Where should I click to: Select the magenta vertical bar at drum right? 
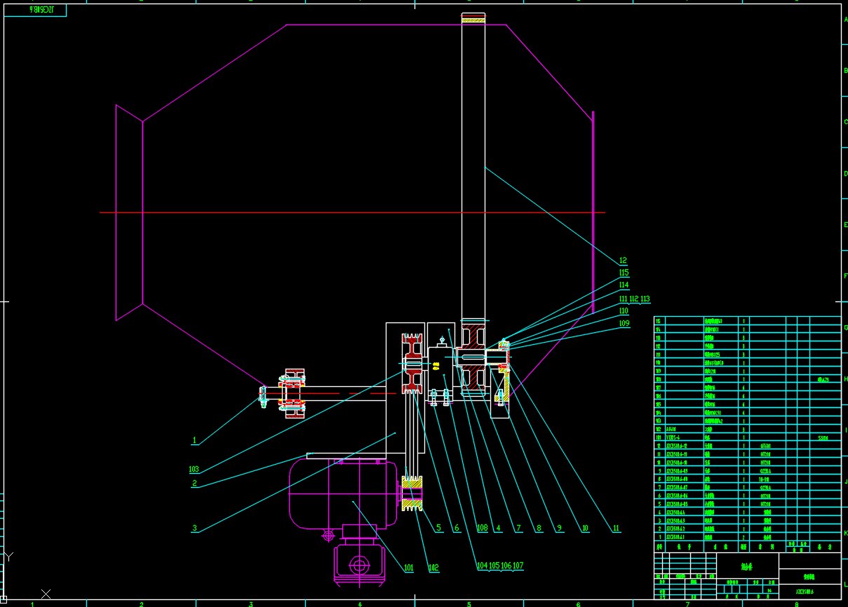coord(593,210)
